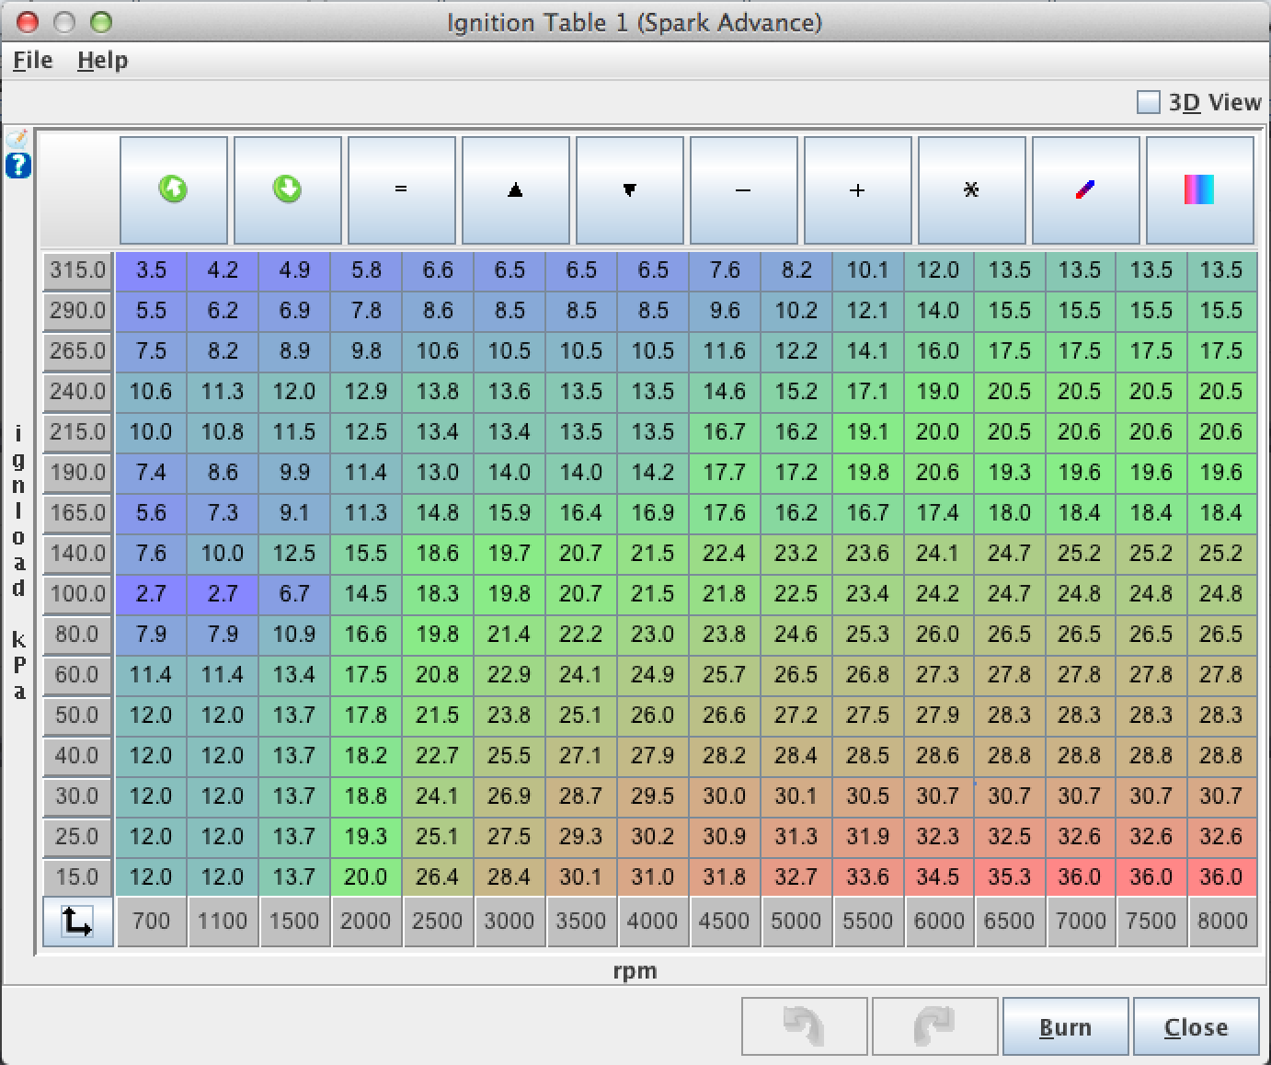
Task: Click the axis arrows icon at bottom-left
Action: (x=77, y=922)
